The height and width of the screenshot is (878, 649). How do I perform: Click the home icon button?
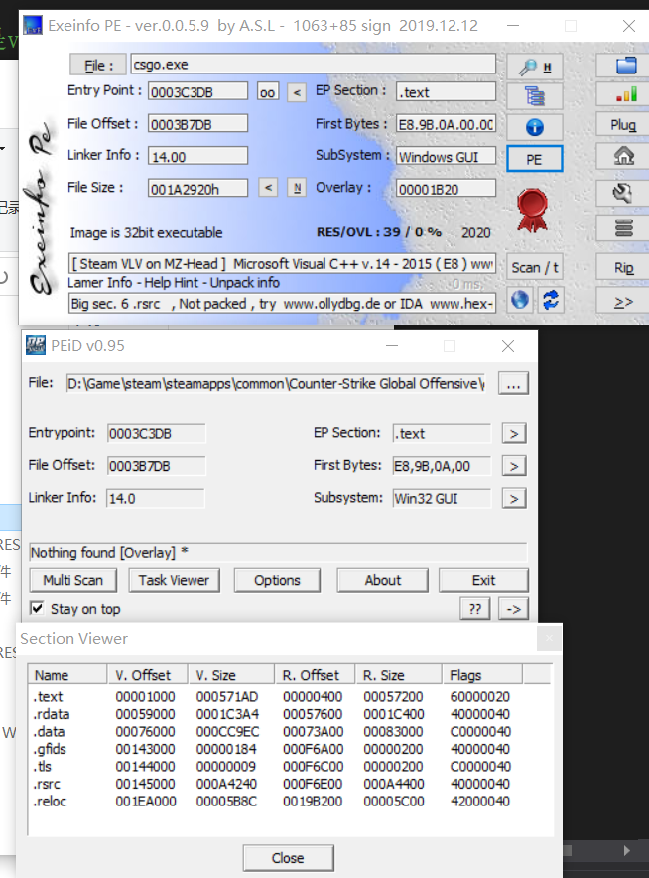click(x=623, y=155)
